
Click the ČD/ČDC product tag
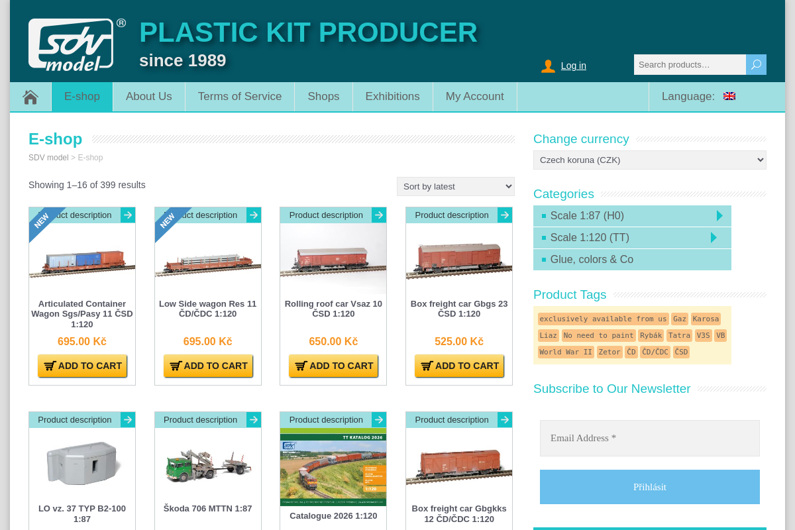tap(655, 352)
